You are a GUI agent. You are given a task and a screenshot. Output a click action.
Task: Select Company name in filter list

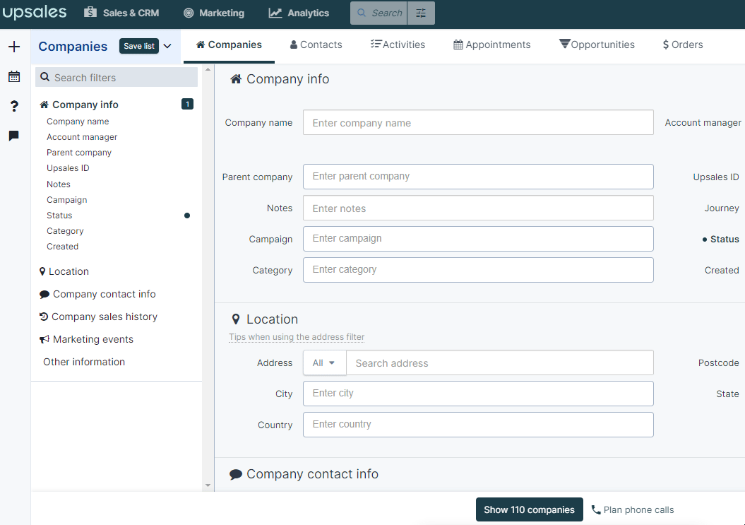tap(78, 122)
